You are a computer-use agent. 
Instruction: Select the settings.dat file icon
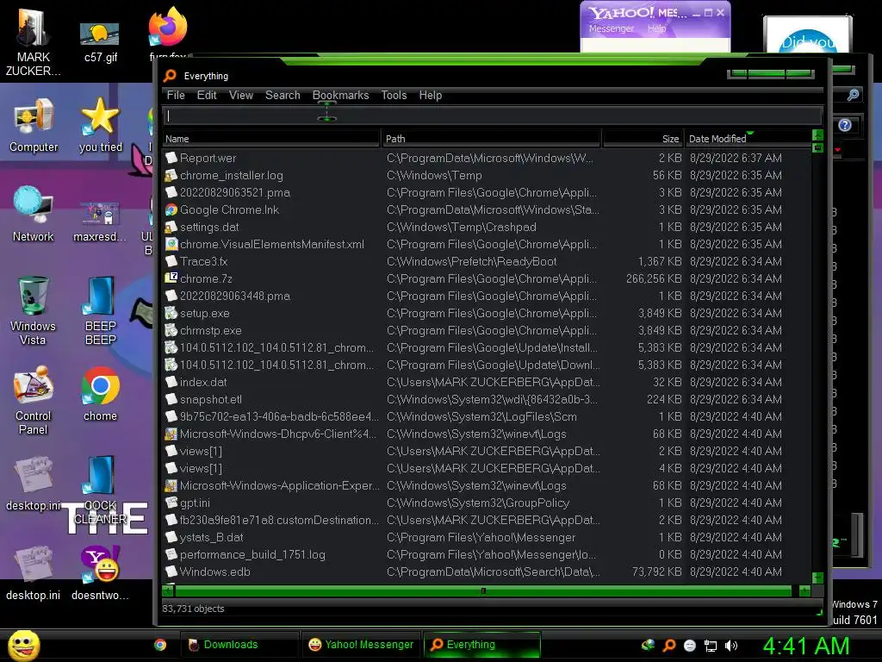pyautogui.click(x=171, y=228)
